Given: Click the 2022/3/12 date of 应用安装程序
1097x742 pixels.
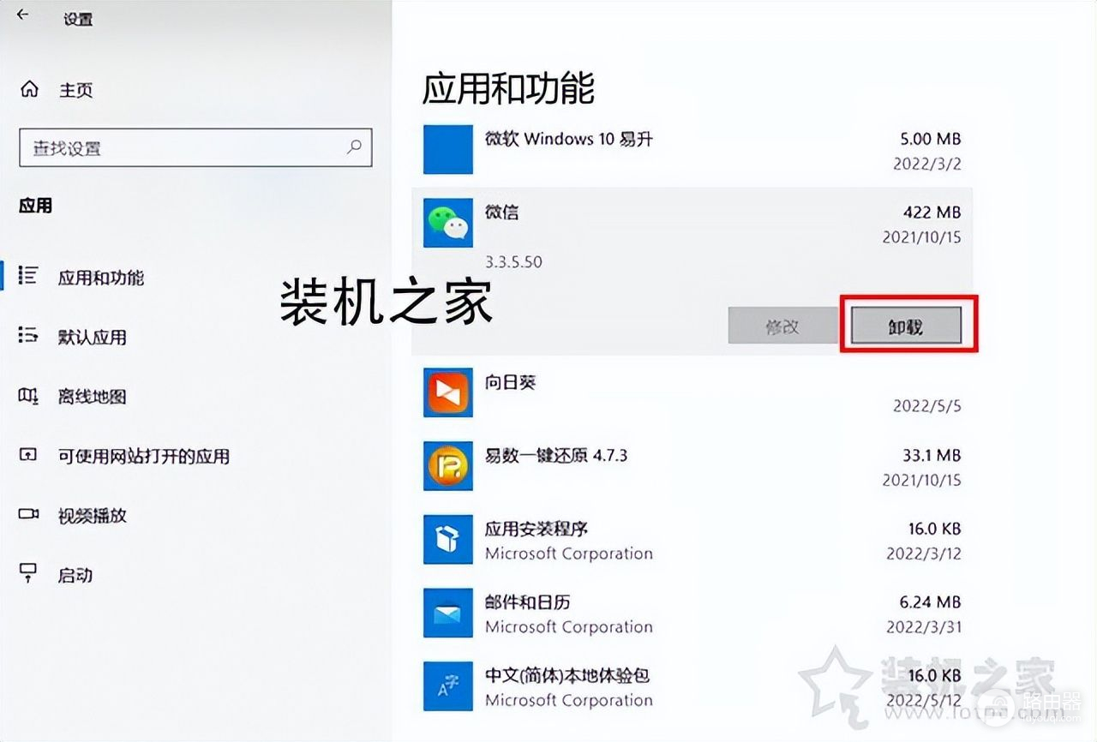Looking at the screenshot, I should (924, 554).
